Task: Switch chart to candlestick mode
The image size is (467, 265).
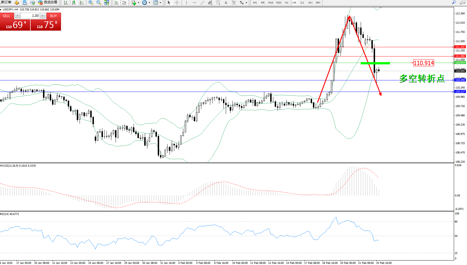Action: coord(74,3)
